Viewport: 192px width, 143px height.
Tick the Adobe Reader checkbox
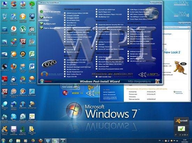pyautogui.click(x=97, y=57)
